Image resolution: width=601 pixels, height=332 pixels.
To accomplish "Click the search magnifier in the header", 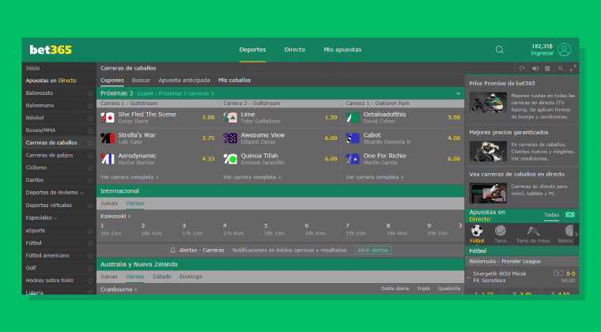I will pos(499,50).
